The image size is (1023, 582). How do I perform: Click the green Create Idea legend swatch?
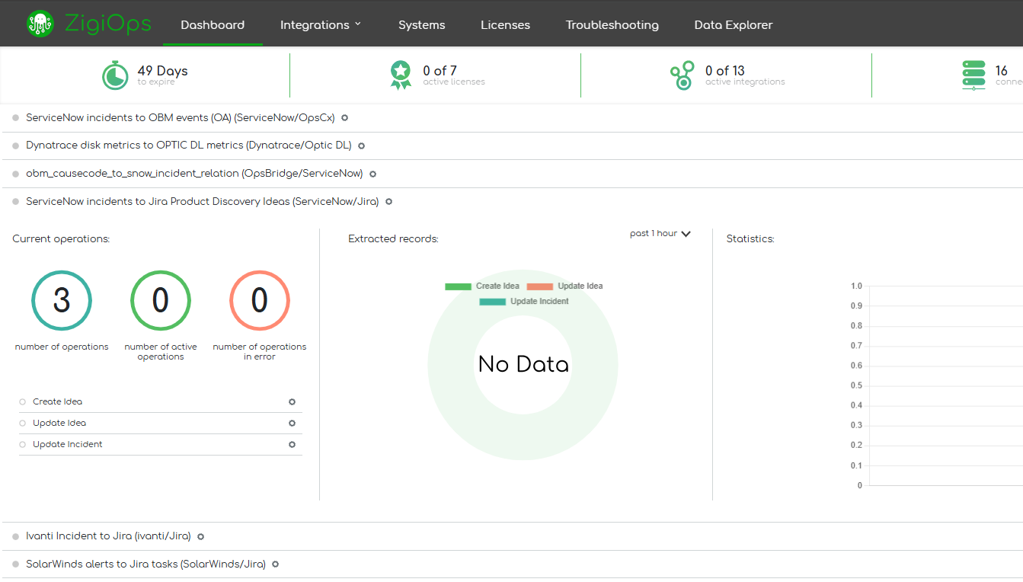tap(458, 286)
